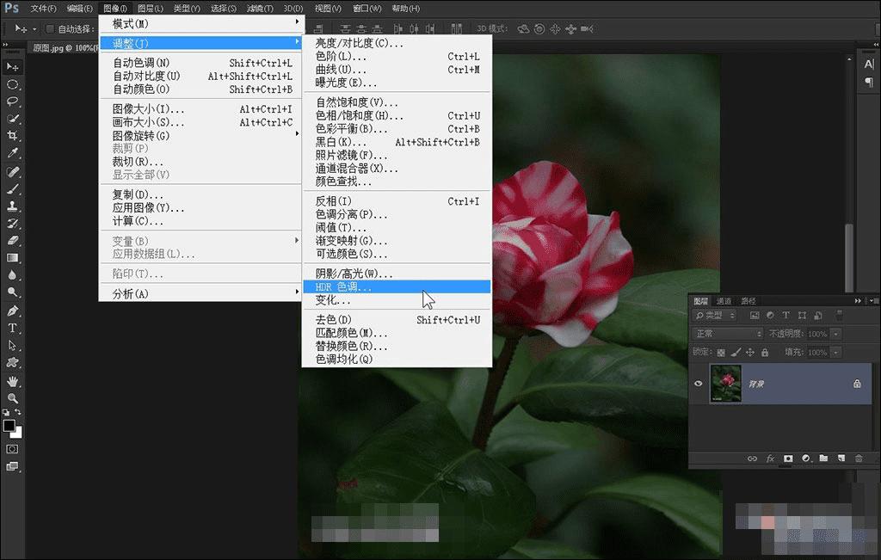Add layer mask from Layers panel

788,458
